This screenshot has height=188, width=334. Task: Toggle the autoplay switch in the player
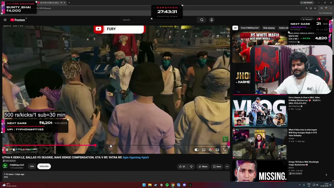tap(197, 150)
